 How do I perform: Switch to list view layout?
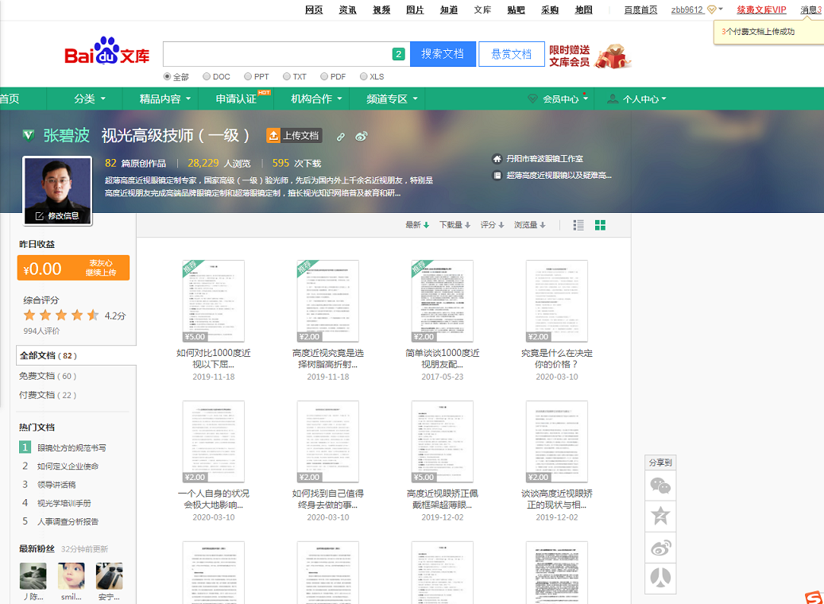click(578, 225)
